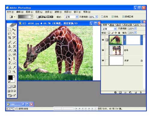Select the Type tool

pos(14,59)
